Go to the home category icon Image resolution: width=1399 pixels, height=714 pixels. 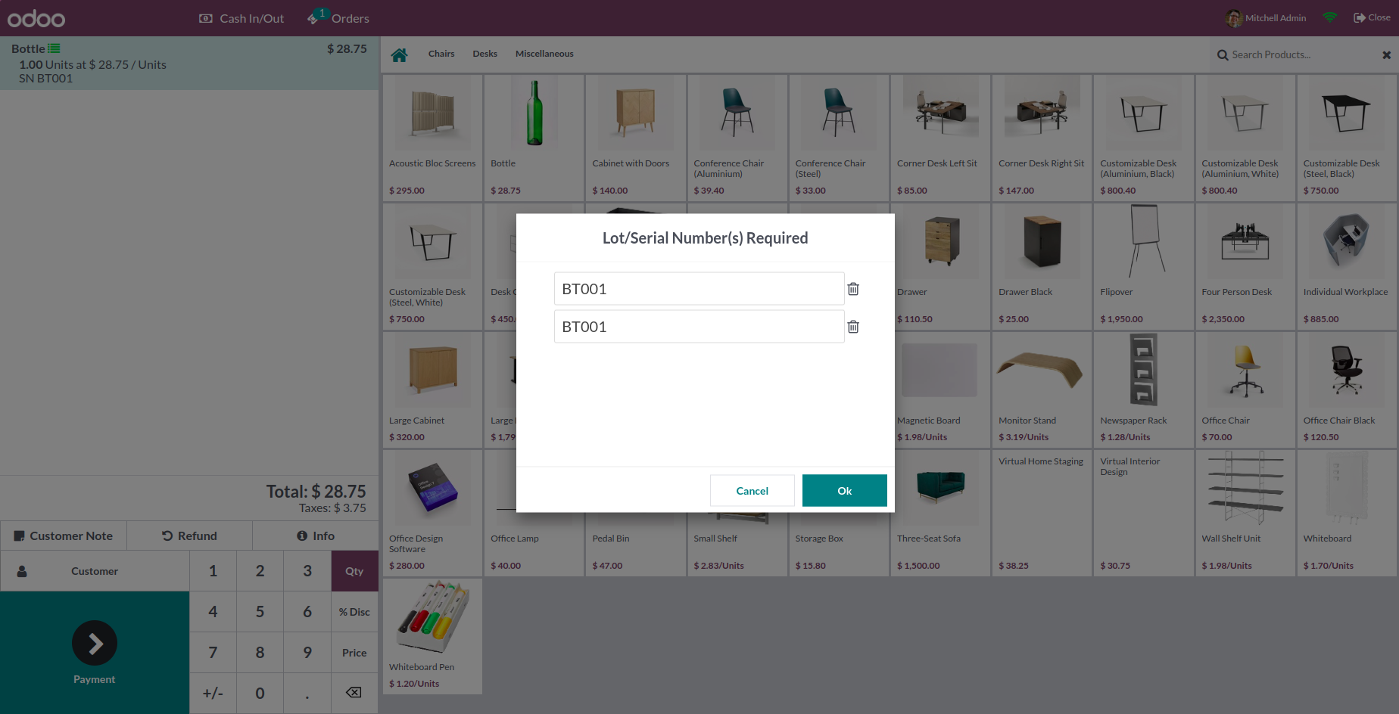[399, 54]
